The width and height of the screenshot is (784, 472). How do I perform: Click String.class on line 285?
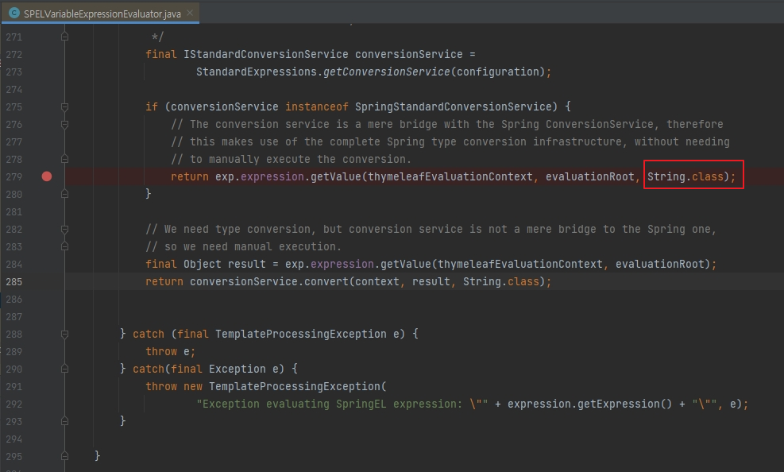click(501, 281)
